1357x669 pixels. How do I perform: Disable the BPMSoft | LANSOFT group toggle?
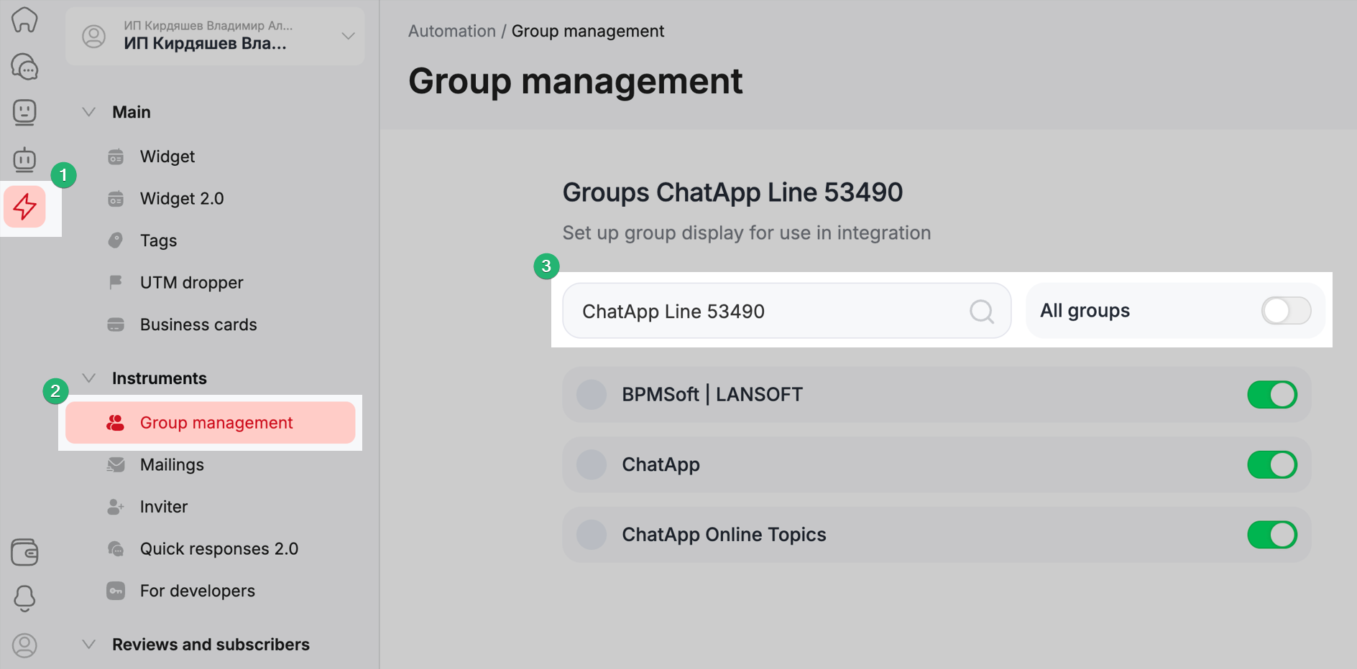[1271, 395]
